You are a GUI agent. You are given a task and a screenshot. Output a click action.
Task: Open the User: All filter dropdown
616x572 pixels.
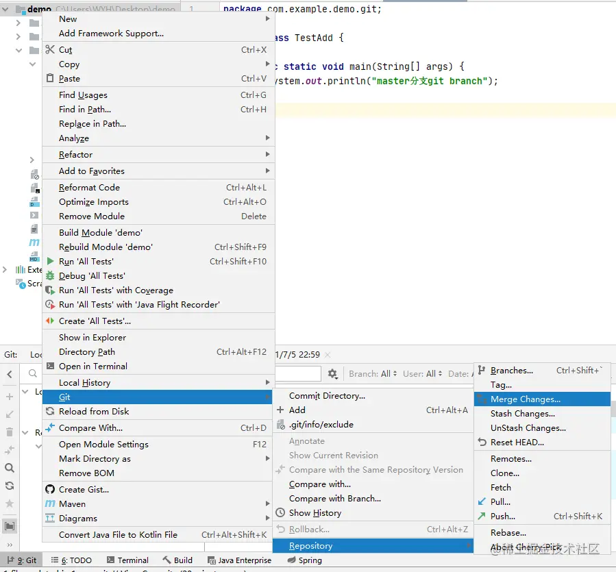[x=422, y=373]
